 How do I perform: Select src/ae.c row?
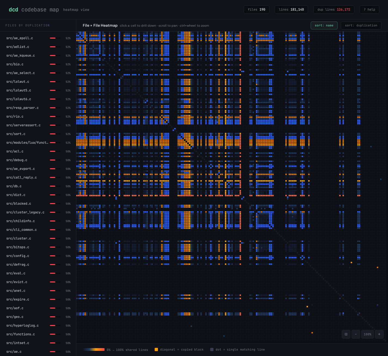click(38, 352)
